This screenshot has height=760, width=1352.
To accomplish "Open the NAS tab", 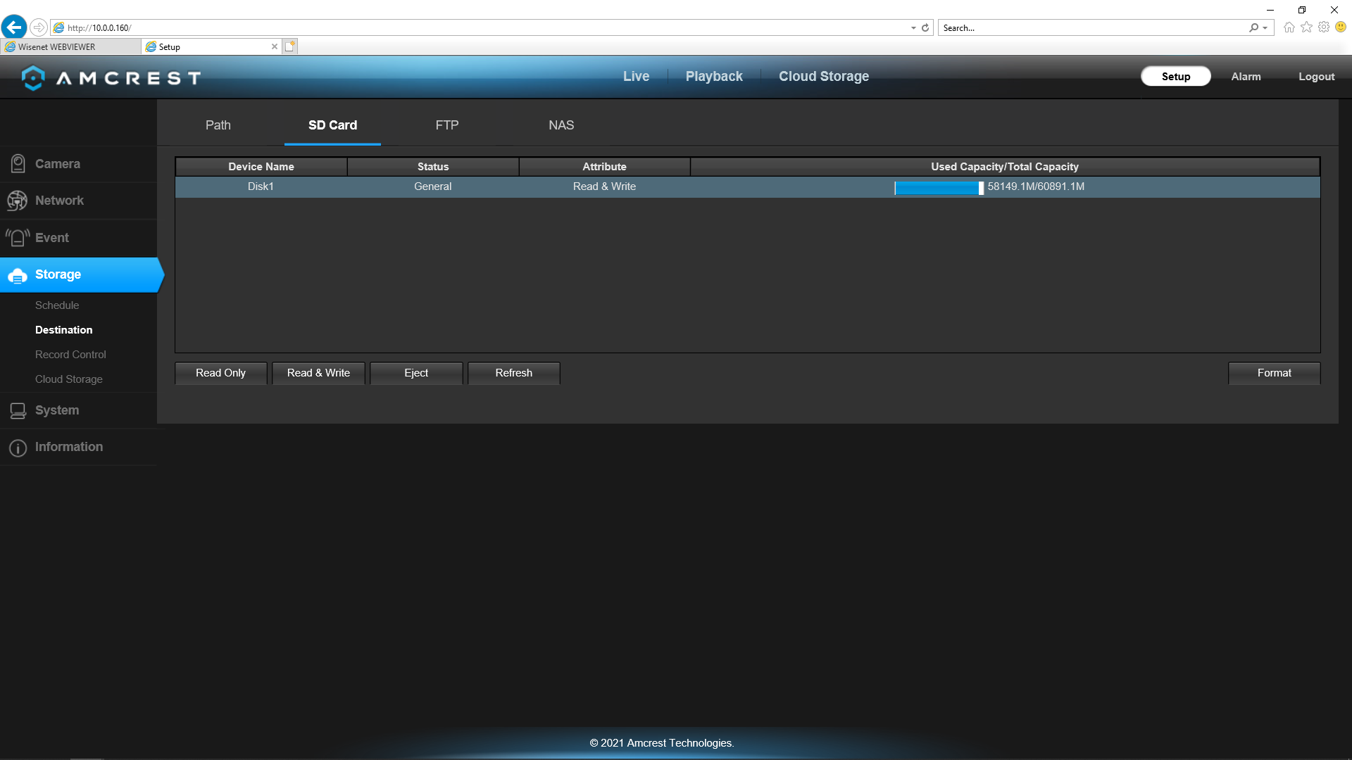I will [561, 125].
